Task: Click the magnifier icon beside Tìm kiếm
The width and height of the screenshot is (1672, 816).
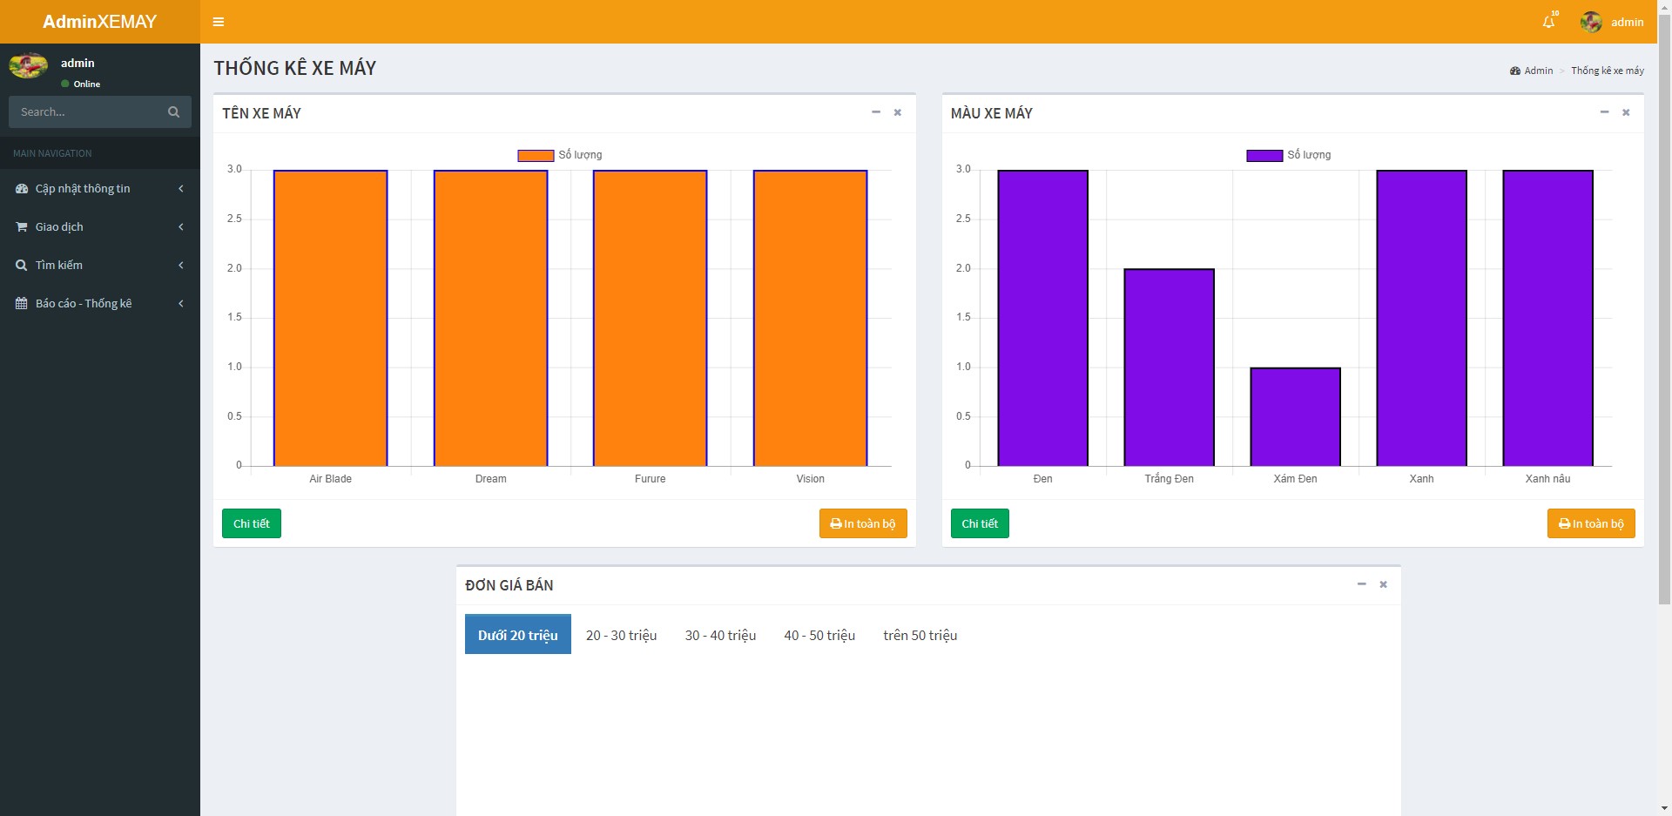Action: [22, 265]
